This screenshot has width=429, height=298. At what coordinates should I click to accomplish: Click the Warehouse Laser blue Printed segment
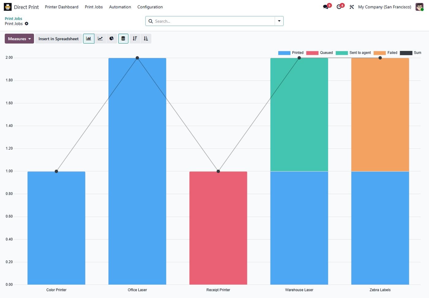point(299,228)
